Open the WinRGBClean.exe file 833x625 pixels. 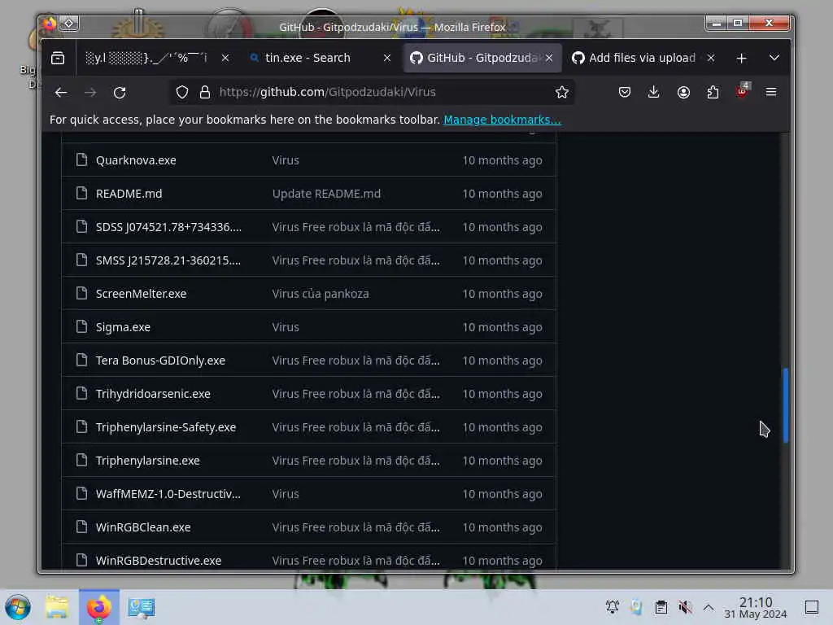143,527
